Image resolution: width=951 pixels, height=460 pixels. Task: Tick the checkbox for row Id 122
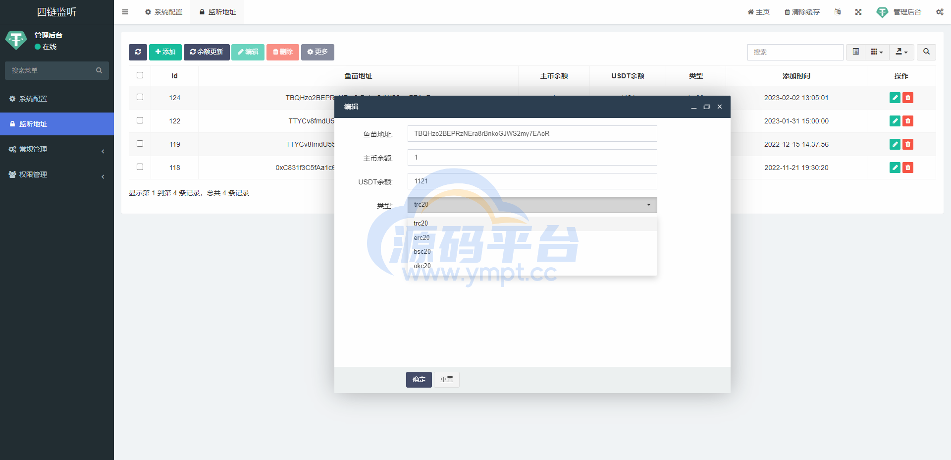140,120
